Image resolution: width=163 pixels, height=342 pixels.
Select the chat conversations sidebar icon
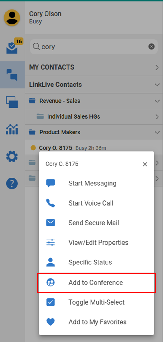[x=12, y=75]
